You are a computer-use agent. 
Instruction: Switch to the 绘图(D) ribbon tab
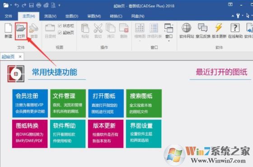(x=72, y=16)
